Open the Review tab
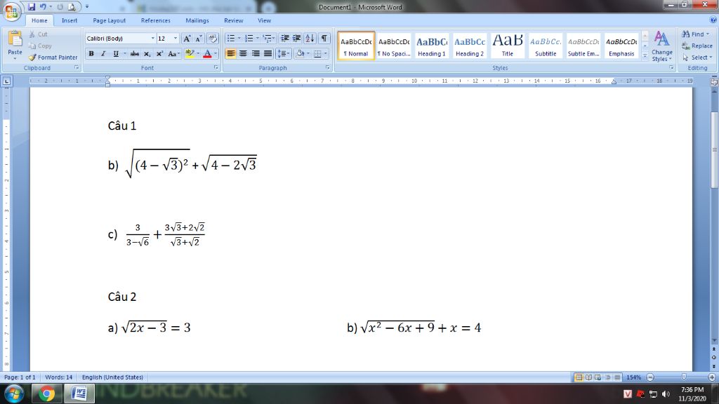 point(233,20)
